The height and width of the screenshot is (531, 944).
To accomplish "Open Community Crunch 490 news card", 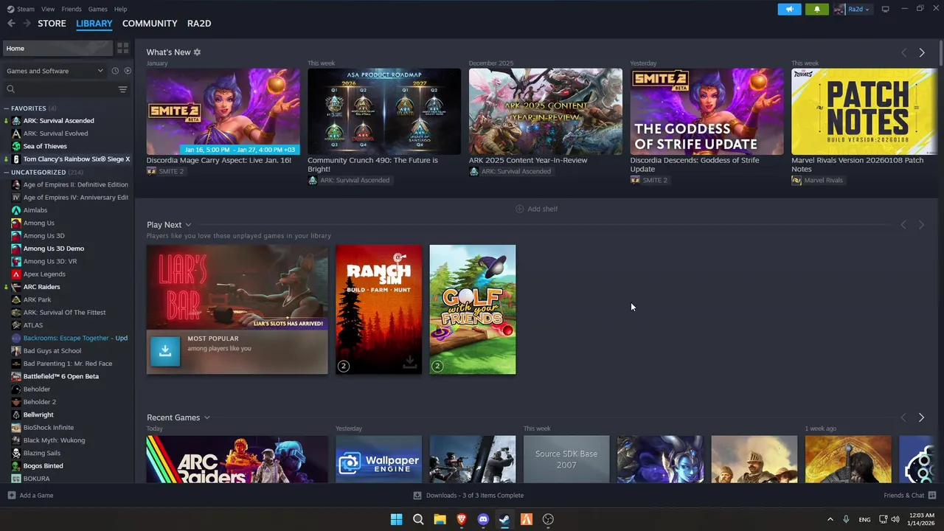I will coord(384,111).
